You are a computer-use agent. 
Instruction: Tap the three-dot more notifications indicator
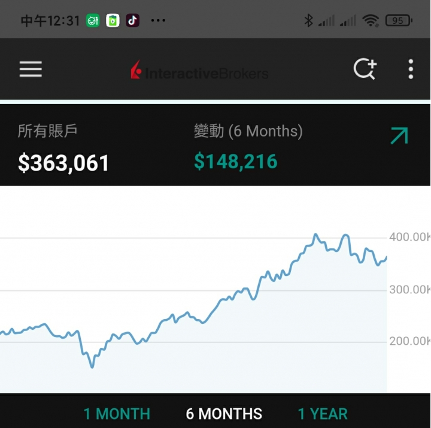click(158, 21)
